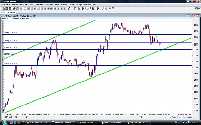Screen dimensions: 201x125
Task: Click the 38.20% Fibonacci label
Action: pyautogui.click(x=10, y=41)
